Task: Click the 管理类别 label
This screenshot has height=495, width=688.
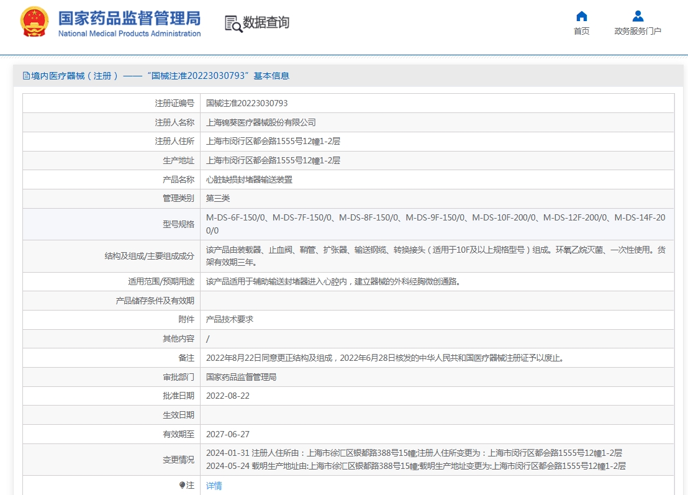Action: coord(179,198)
